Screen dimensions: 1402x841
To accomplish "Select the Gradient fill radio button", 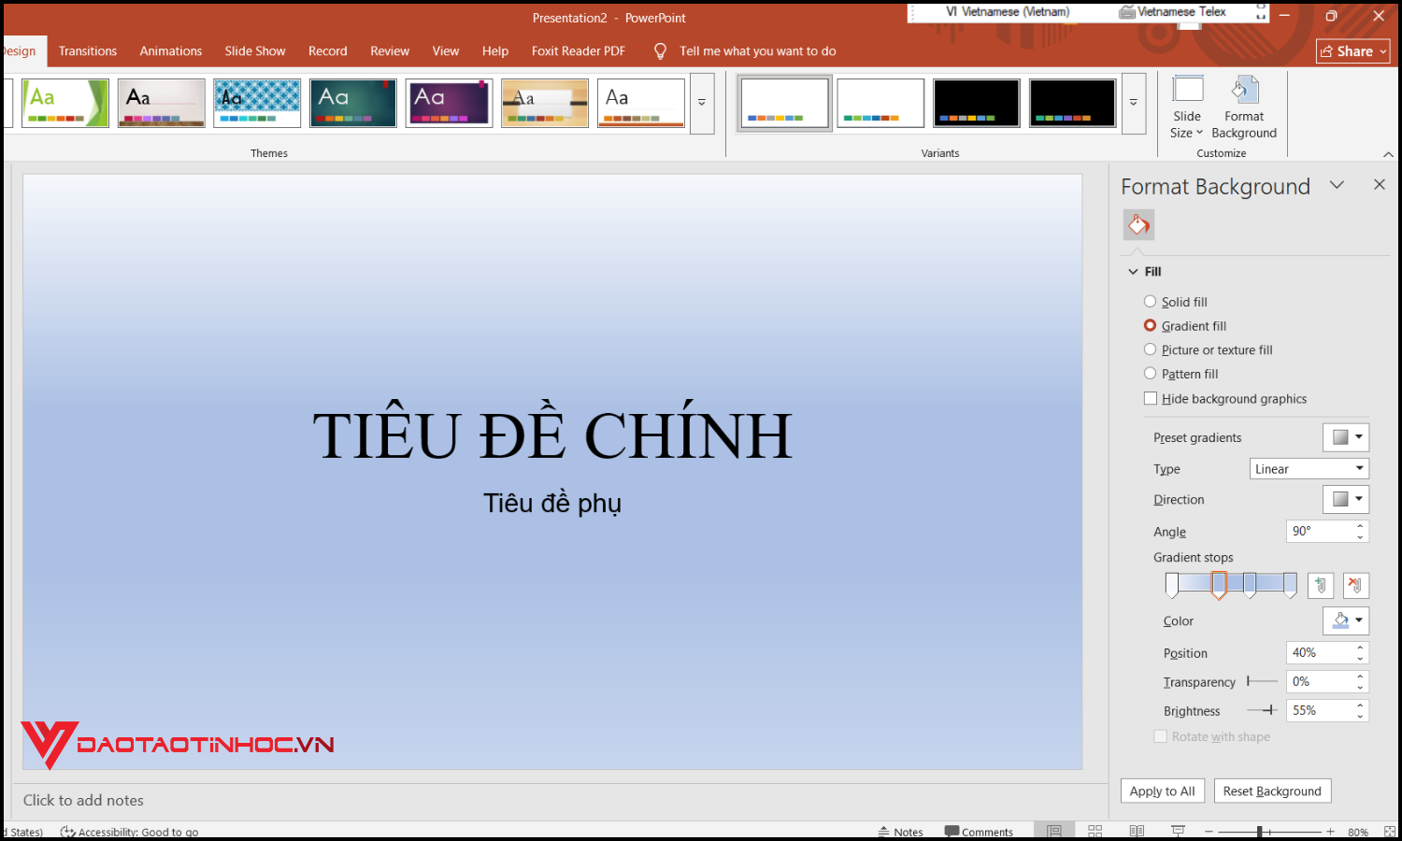I will [x=1151, y=325].
